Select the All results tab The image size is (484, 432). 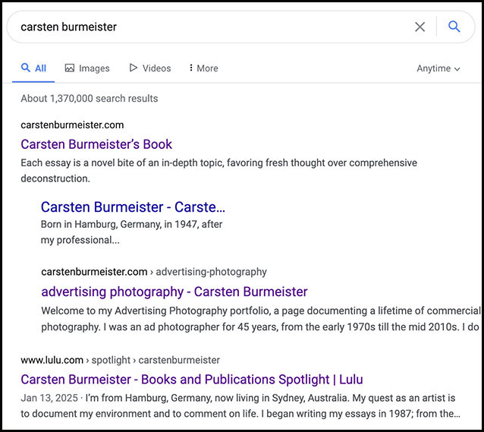pyautogui.click(x=33, y=68)
